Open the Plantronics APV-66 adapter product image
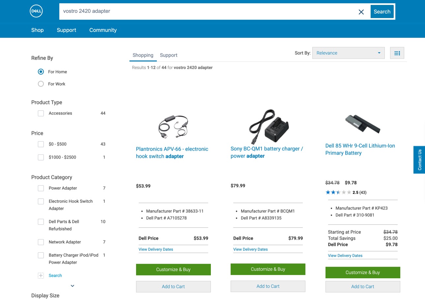The image size is (425, 299). 173,127
